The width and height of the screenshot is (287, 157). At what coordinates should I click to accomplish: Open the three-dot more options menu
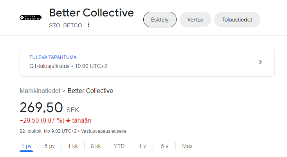click(88, 25)
